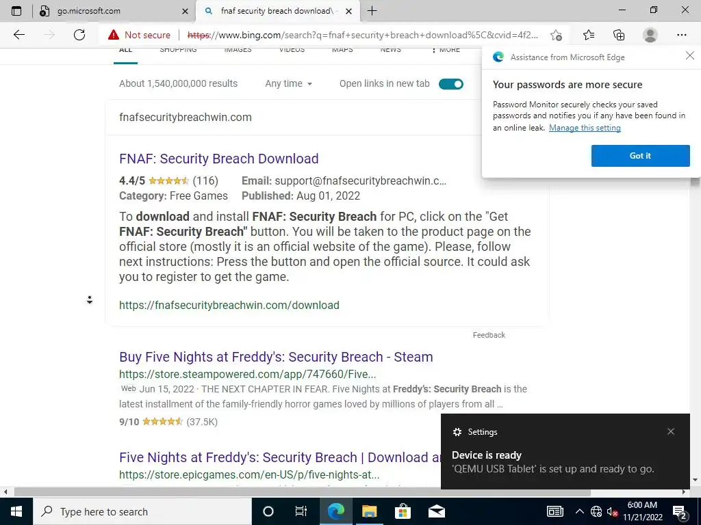Viewport: 701px width, 525px height.
Task: Open Mail app from the taskbar
Action: (x=436, y=511)
